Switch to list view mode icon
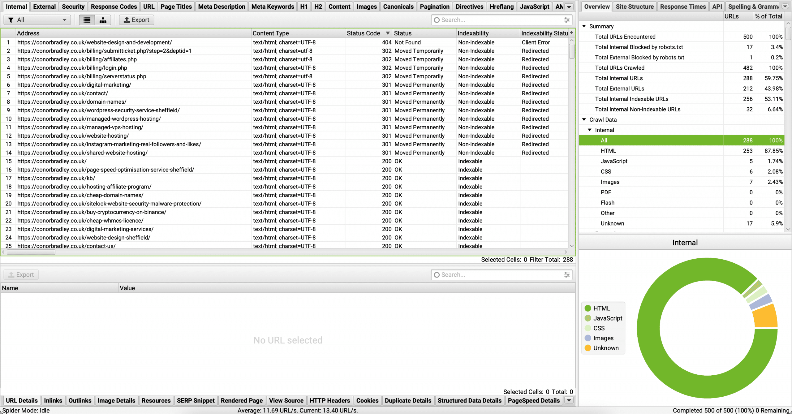Viewport: 792px width, 414px height. pos(87,20)
